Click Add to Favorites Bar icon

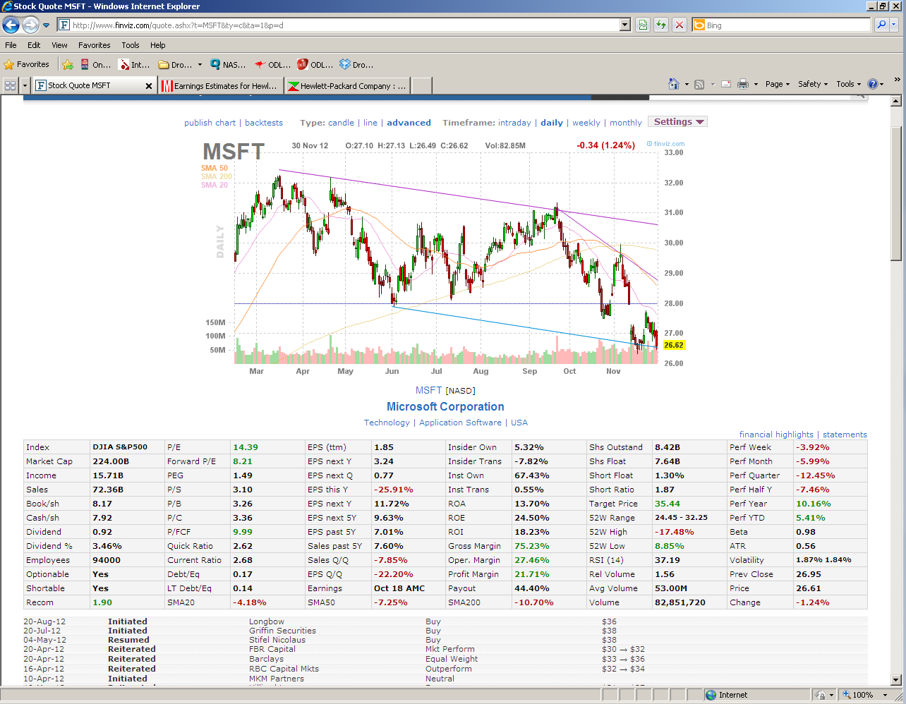[x=68, y=65]
